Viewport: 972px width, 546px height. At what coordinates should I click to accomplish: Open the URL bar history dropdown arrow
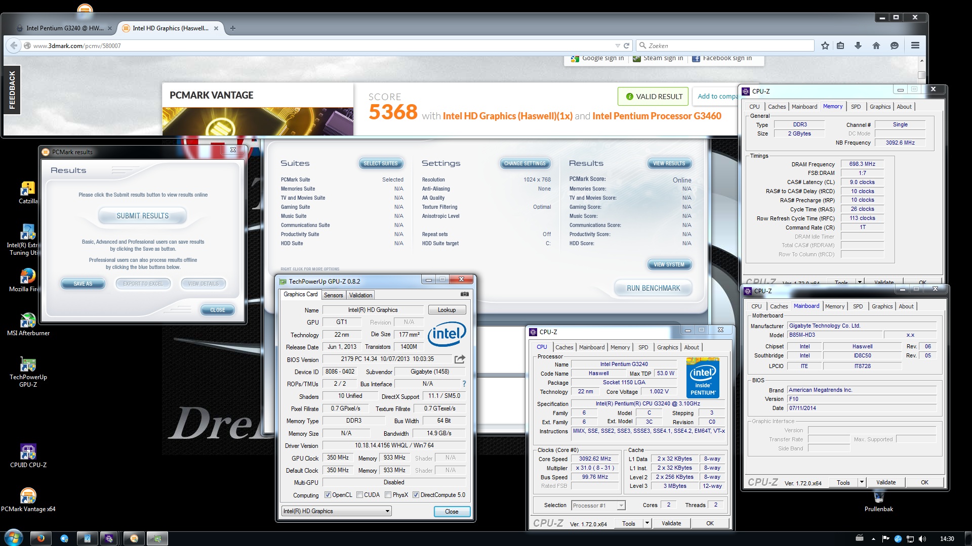pos(617,45)
